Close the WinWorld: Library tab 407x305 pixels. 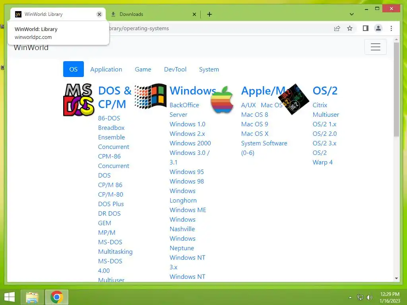coord(99,14)
